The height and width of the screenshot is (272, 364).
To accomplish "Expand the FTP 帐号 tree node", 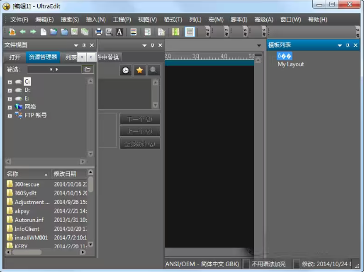I will coord(10,116).
